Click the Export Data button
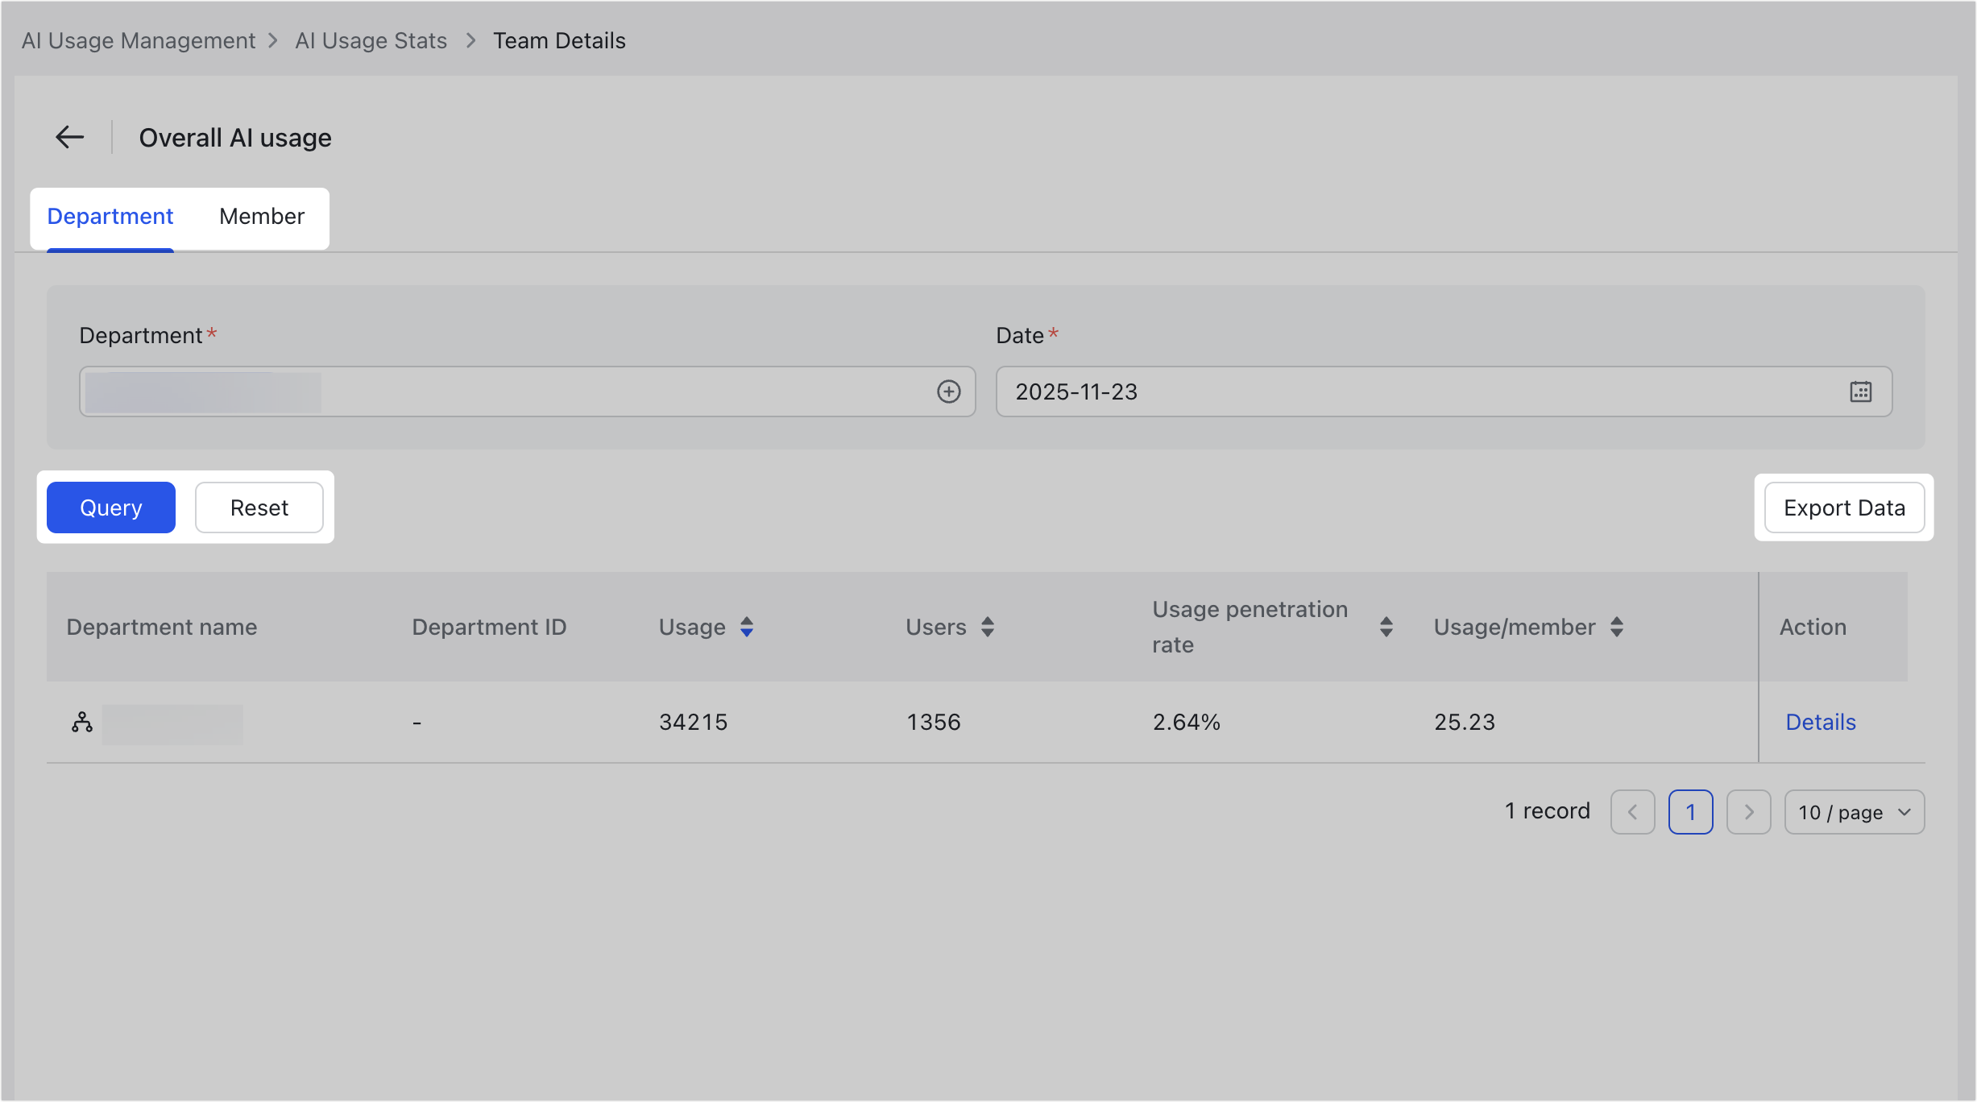 click(x=1844, y=507)
